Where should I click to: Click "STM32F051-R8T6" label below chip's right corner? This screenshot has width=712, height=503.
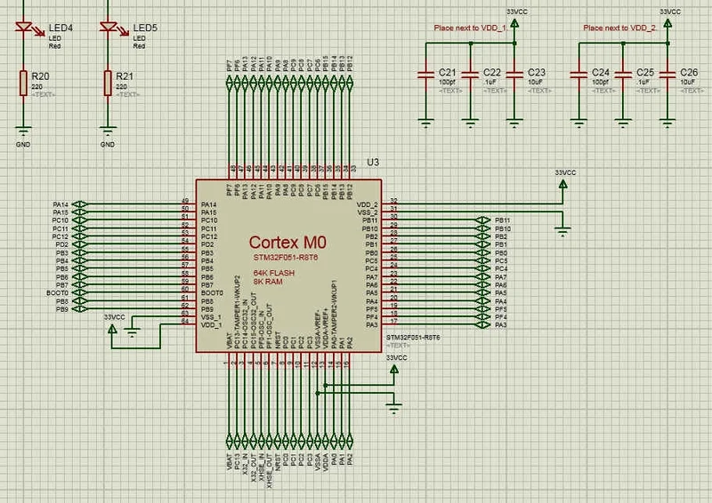tap(413, 338)
